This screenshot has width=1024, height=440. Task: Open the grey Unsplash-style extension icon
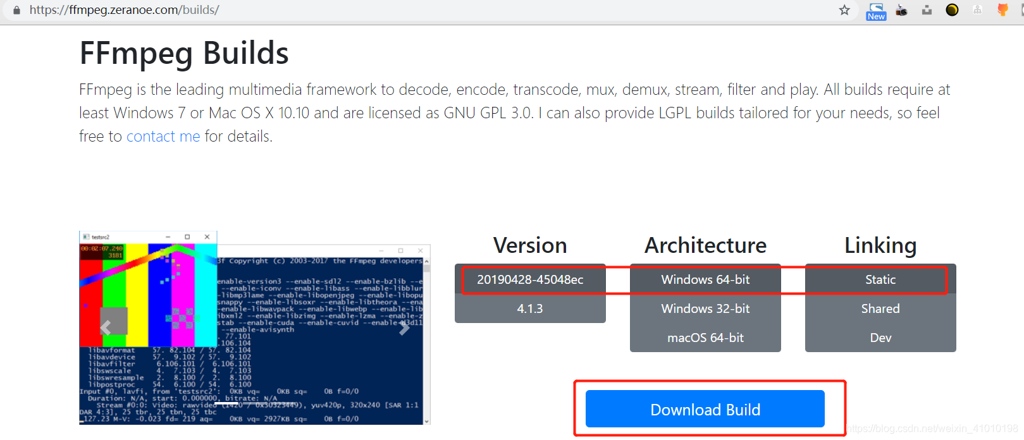click(927, 10)
